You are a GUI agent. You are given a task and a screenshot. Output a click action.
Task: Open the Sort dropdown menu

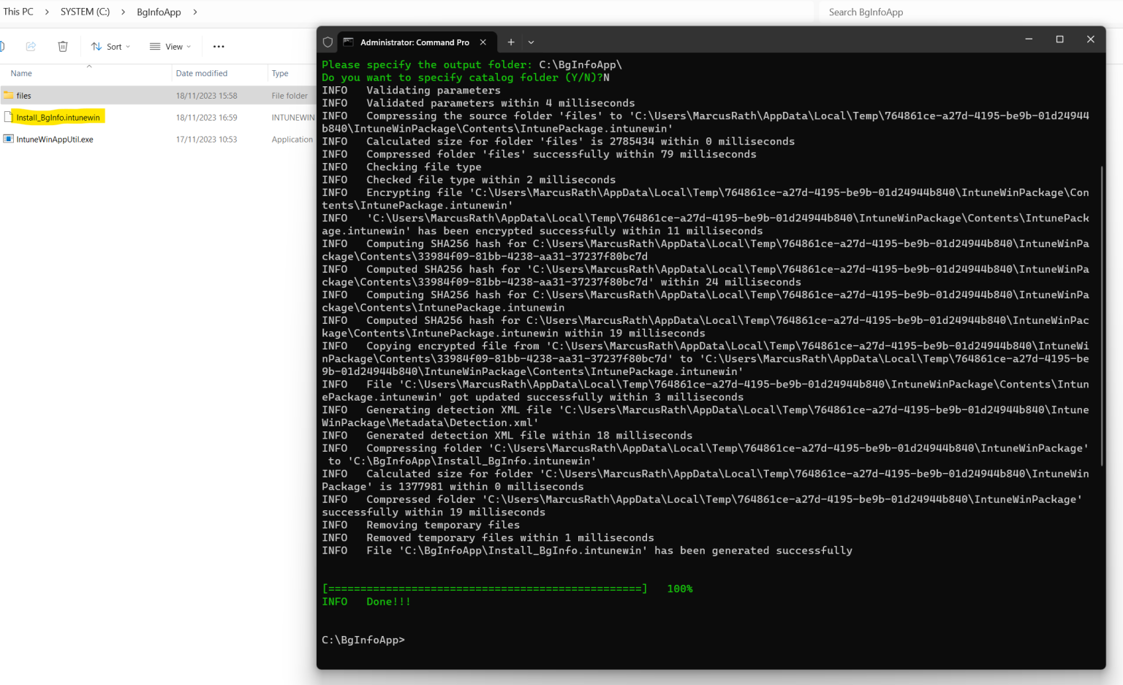pyautogui.click(x=110, y=45)
